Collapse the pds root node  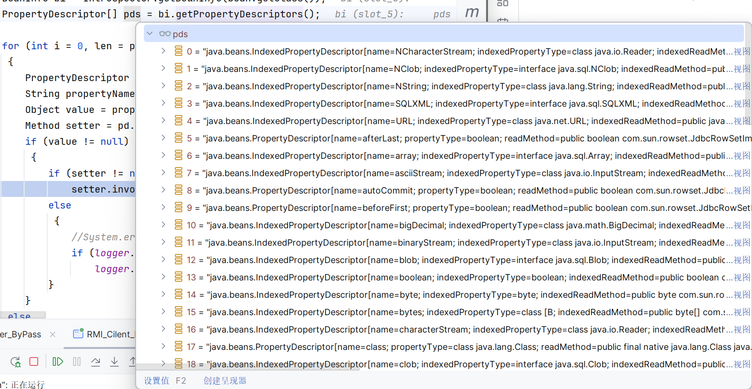click(150, 34)
